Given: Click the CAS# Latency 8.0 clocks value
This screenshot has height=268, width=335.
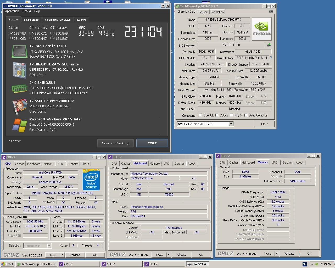Looking at the screenshot, I should pyautogui.click(x=278, y=202).
